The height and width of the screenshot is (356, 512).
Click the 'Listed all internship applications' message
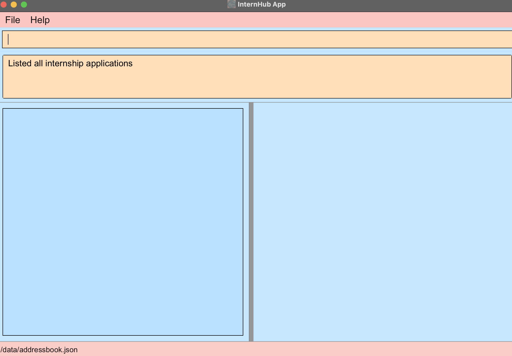point(70,63)
